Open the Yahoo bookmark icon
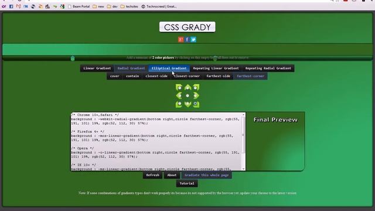375x211 pixels. point(4,6)
